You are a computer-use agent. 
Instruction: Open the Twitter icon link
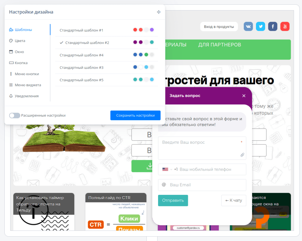[260, 26]
